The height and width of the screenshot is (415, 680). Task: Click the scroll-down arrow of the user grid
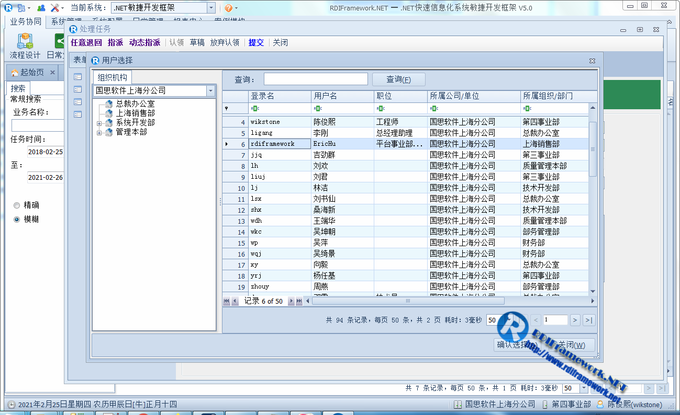coord(593,291)
